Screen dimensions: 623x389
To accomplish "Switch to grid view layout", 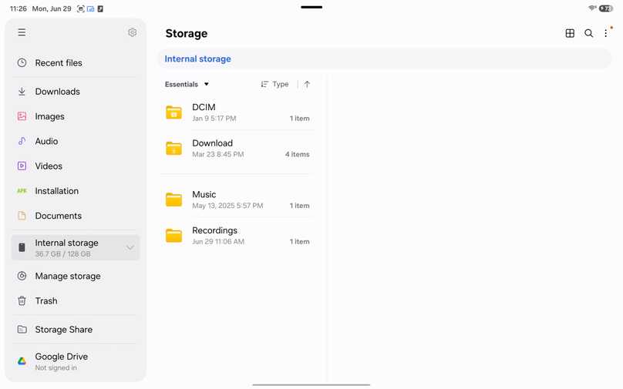I will 570,33.
